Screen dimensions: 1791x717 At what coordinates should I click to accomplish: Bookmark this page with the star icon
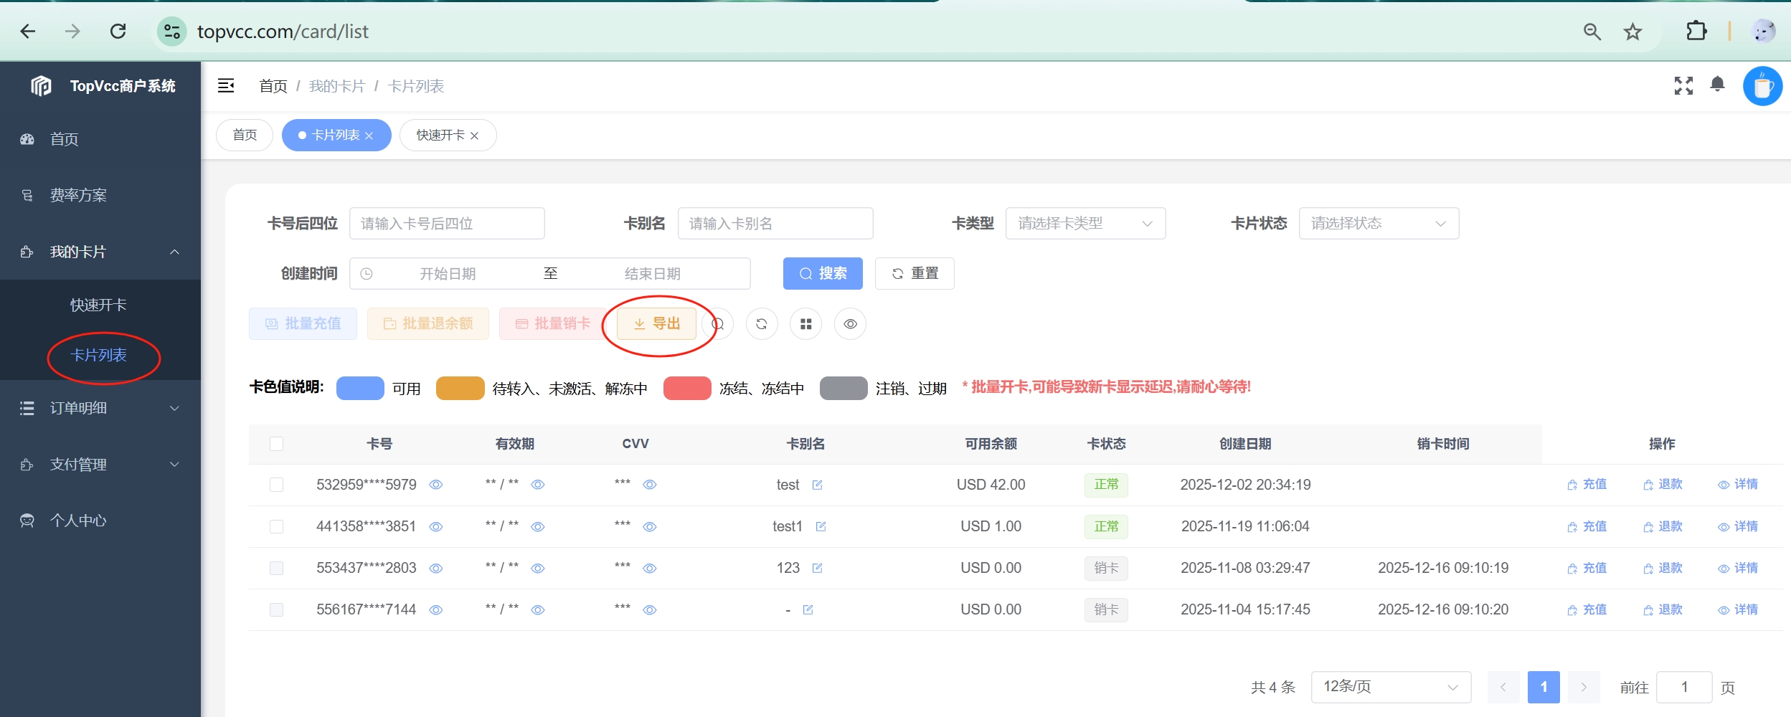1632,32
